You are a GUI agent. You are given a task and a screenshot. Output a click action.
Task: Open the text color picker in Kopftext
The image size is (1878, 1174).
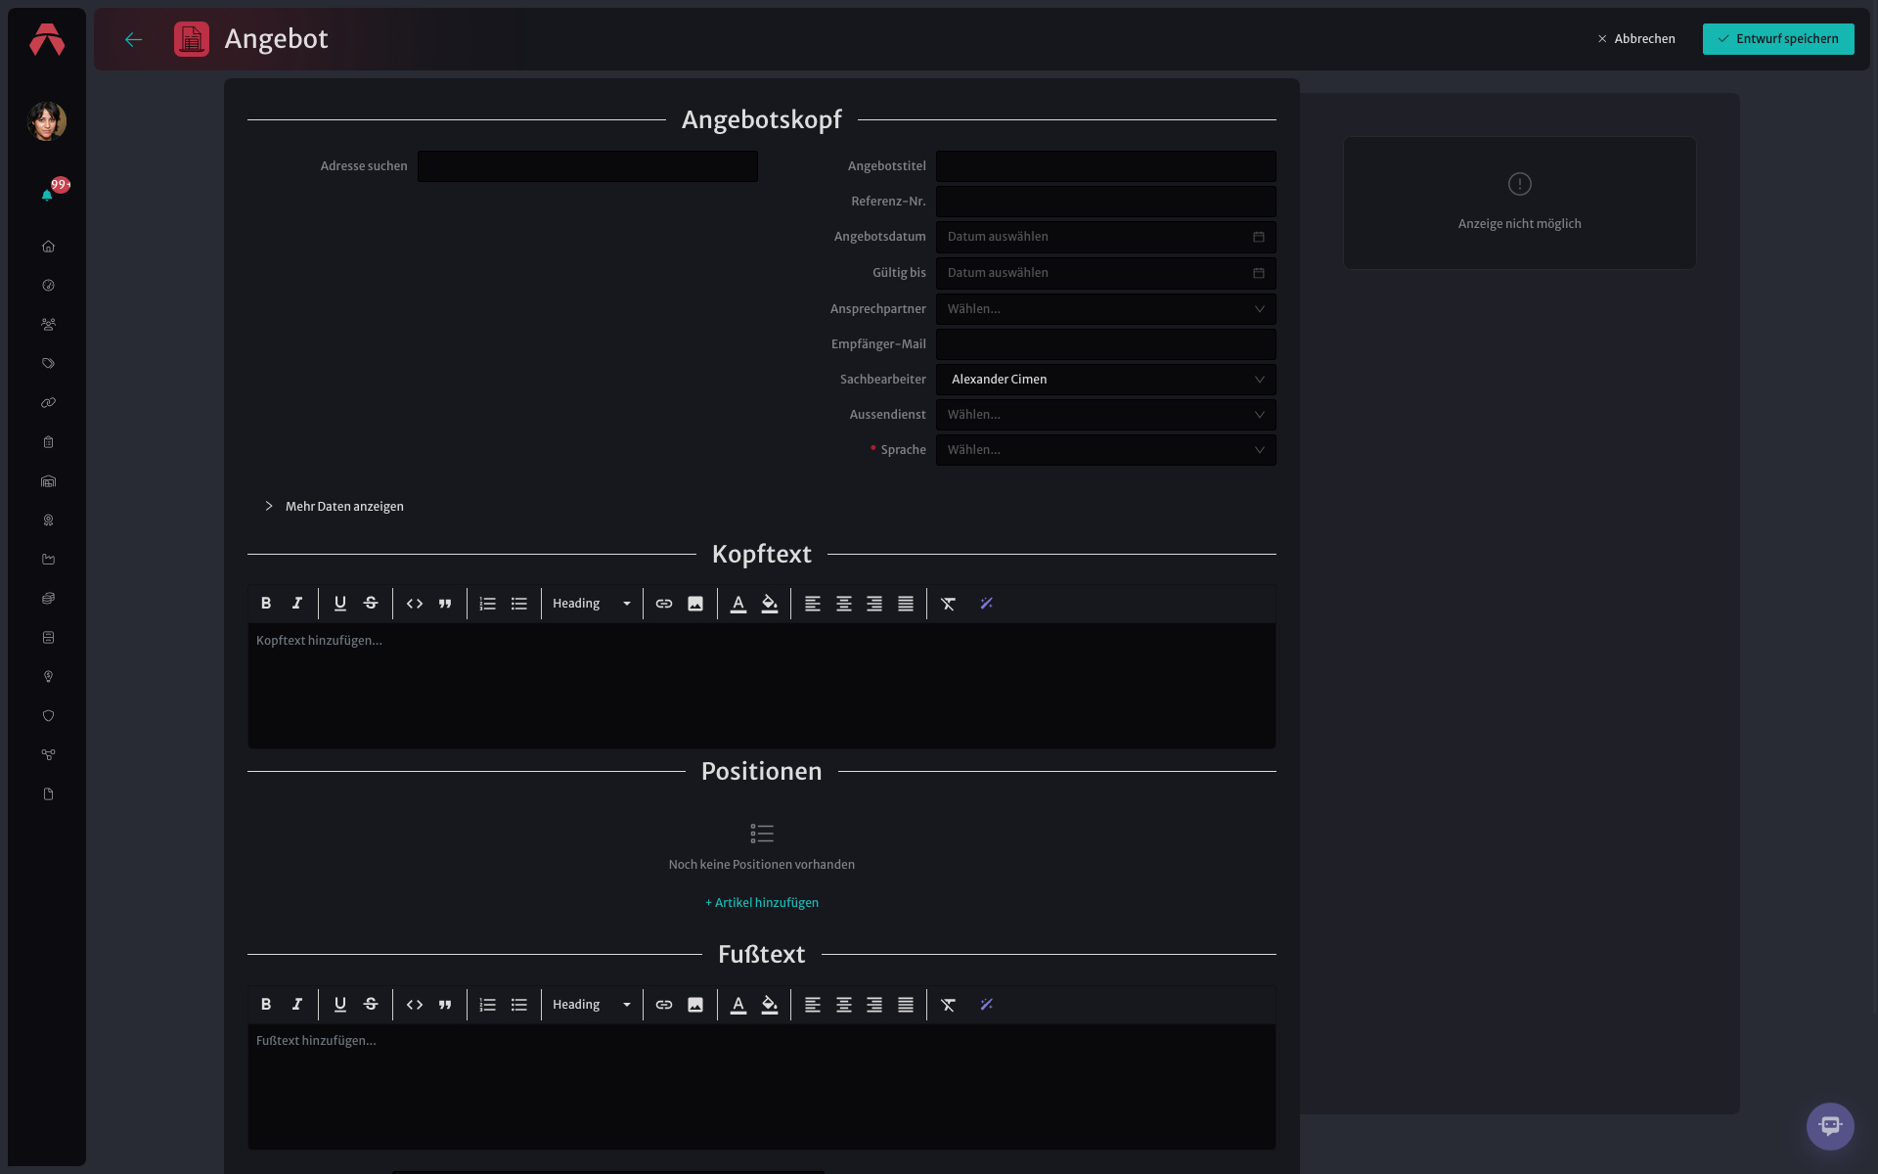pyautogui.click(x=738, y=604)
